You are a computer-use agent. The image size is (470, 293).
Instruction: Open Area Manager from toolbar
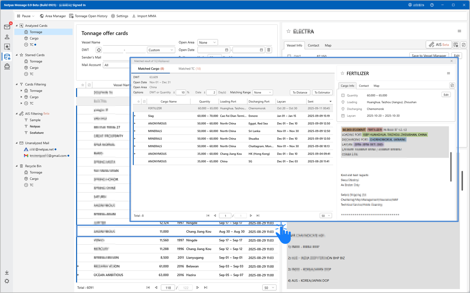[53, 16]
